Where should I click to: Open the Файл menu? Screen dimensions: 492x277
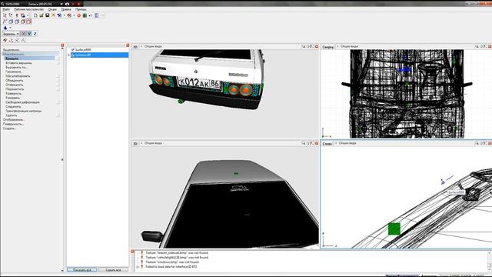point(6,9)
